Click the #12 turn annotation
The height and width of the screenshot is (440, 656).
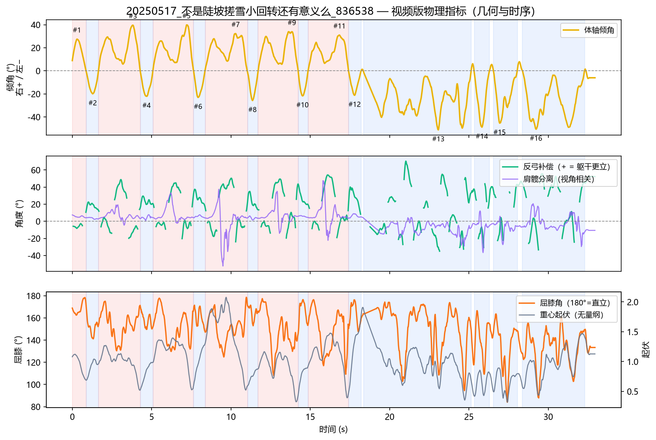[x=355, y=105]
